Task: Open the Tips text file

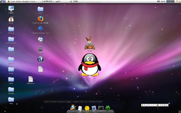Action: coord(40,69)
